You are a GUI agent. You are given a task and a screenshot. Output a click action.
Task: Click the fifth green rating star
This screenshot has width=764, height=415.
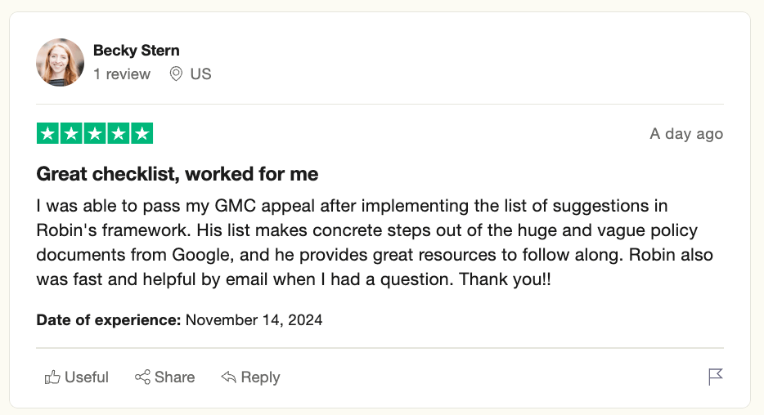[x=142, y=133]
